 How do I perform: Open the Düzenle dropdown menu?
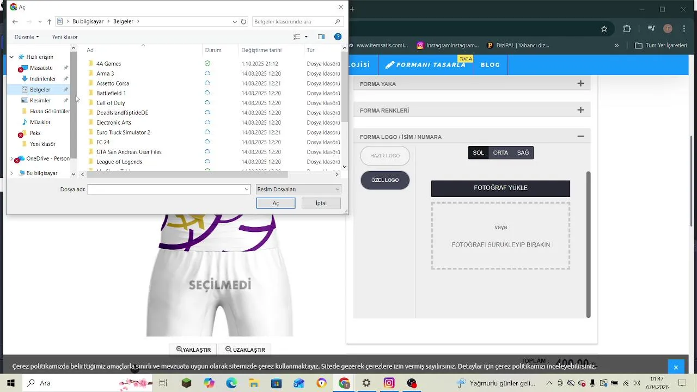coord(27,37)
